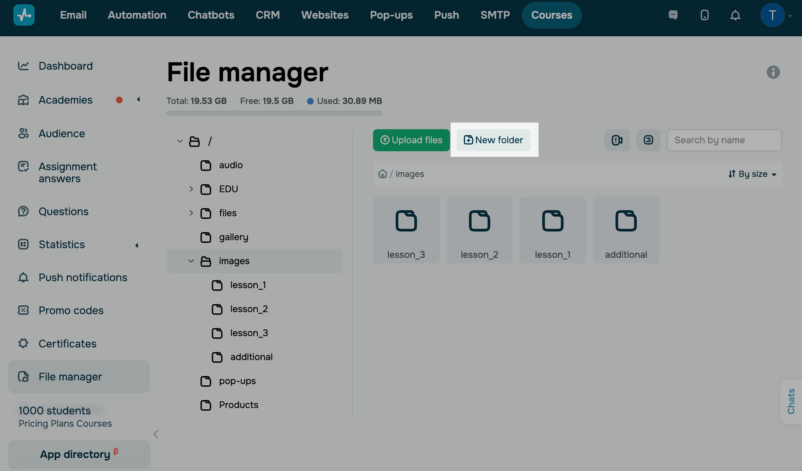Open the By size sort dropdown
Screen dimensions: 802x471
752,174
